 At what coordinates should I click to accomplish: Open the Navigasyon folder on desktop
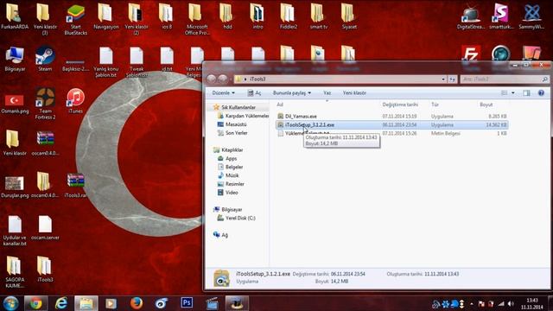105,16
